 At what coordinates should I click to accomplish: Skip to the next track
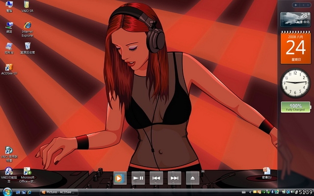pyautogui.click(x=175, y=178)
